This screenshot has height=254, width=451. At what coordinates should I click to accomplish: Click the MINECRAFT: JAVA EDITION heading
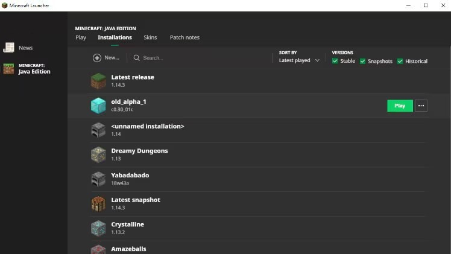point(106,28)
